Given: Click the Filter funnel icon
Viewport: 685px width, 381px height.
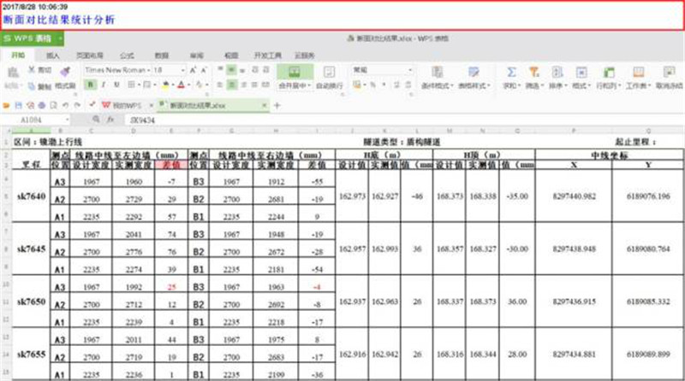Looking at the screenshot, I should pyautogui.click(x=533, y=73).
